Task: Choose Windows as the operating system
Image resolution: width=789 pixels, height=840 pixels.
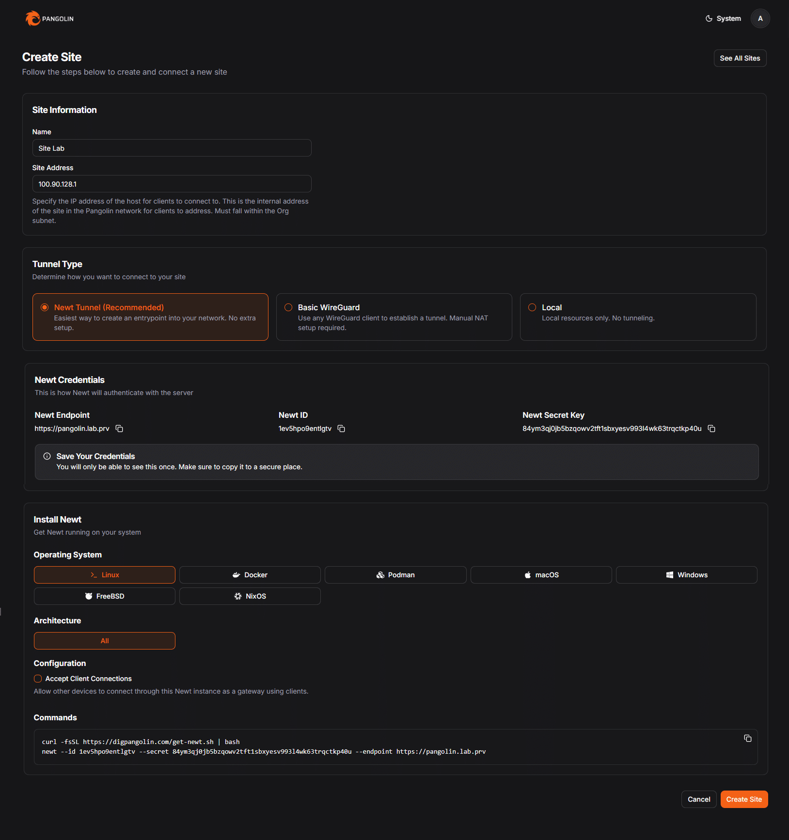Action: point(686,575)
